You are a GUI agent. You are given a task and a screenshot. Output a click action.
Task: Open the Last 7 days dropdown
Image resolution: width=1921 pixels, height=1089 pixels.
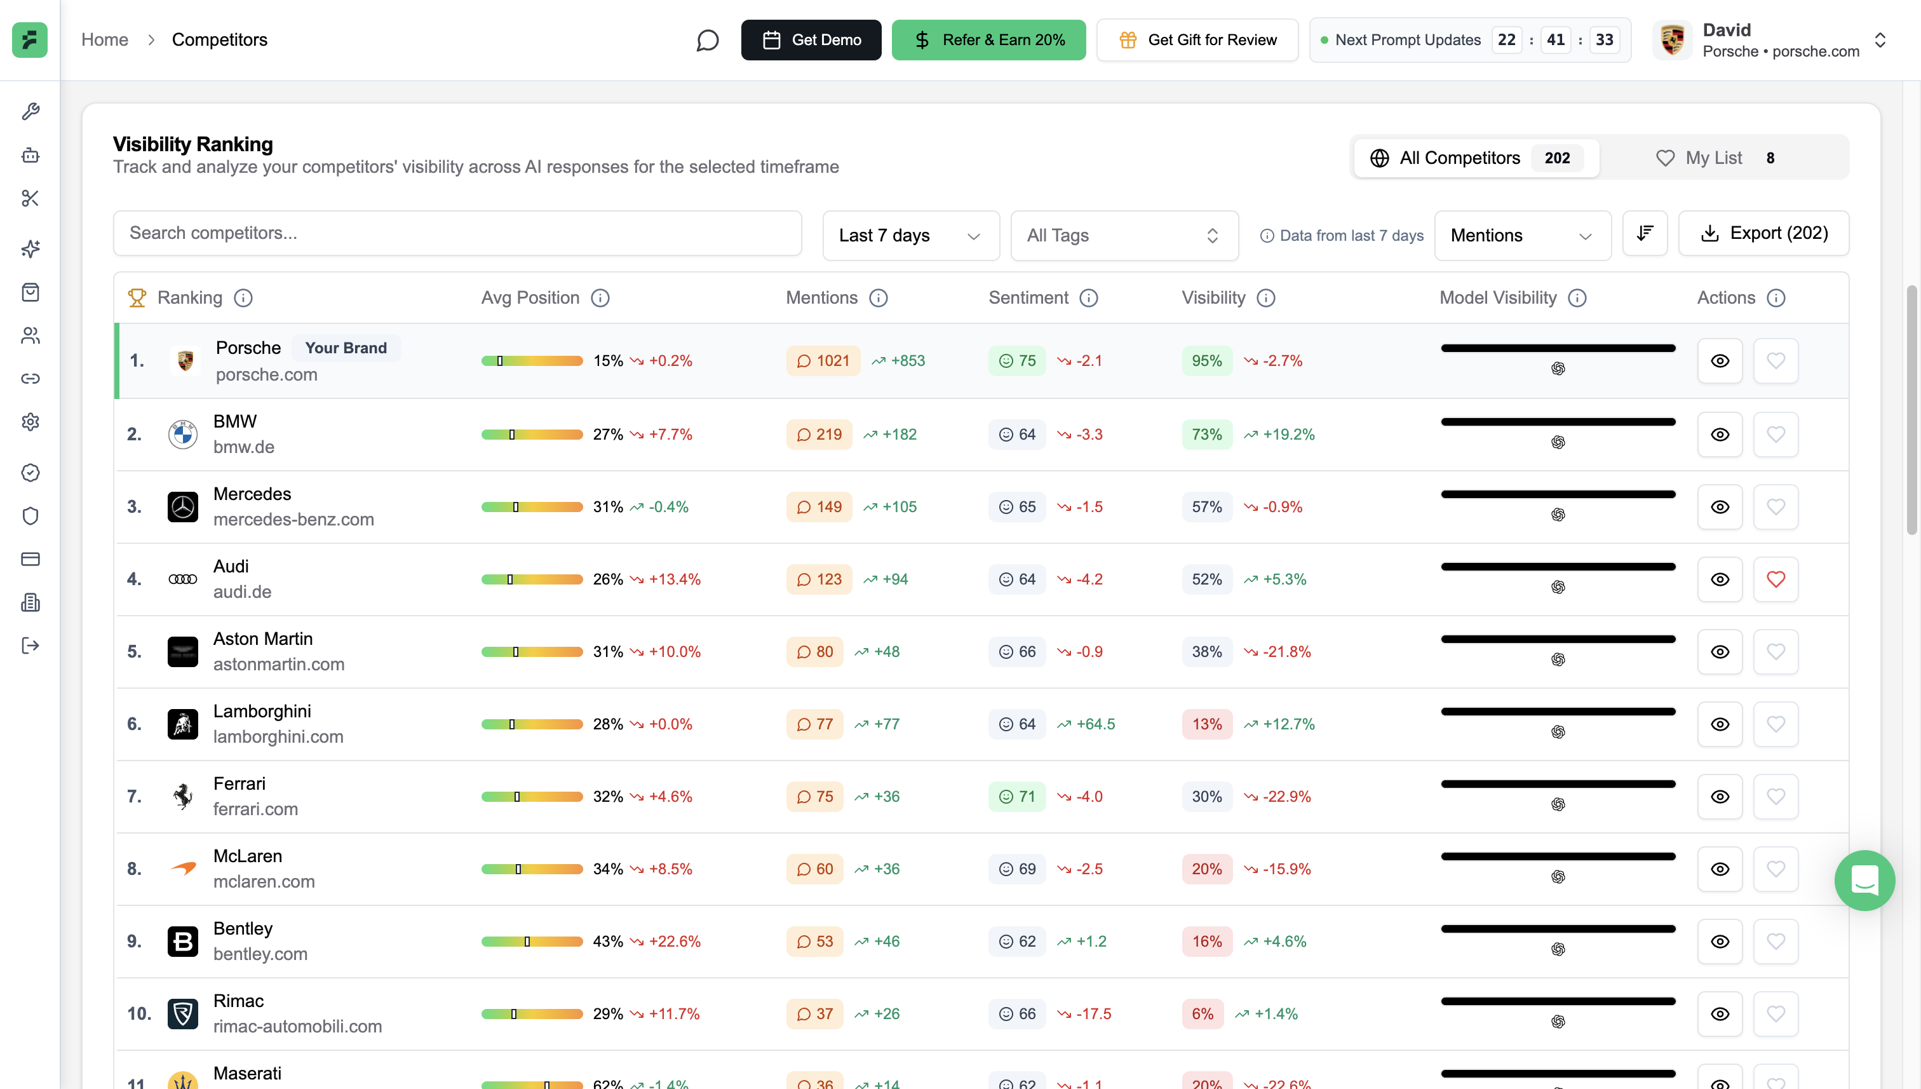(910, 236)
